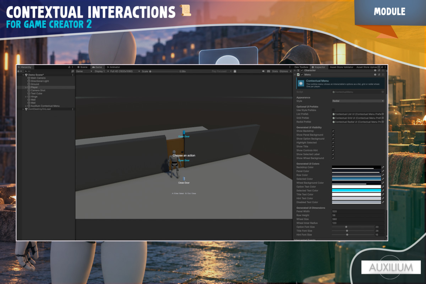This screenshot has height=284, width=426.
Task: Open the Selected Text Color swatch
Action: [x=356, y=191]
